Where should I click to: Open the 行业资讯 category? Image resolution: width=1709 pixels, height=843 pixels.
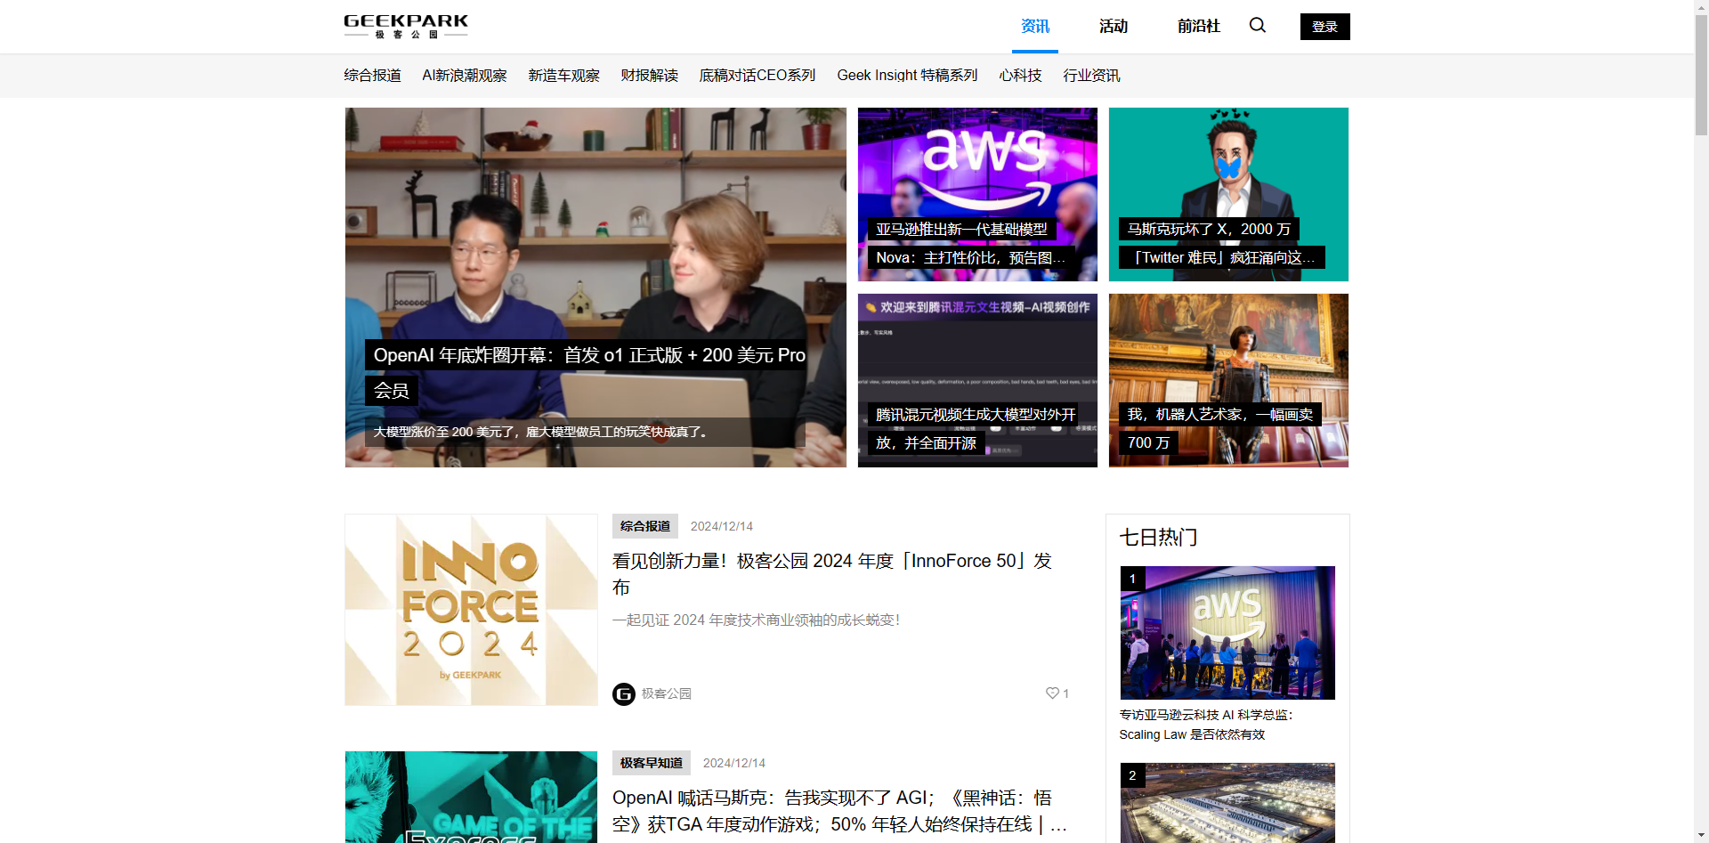pos(1091,76)
